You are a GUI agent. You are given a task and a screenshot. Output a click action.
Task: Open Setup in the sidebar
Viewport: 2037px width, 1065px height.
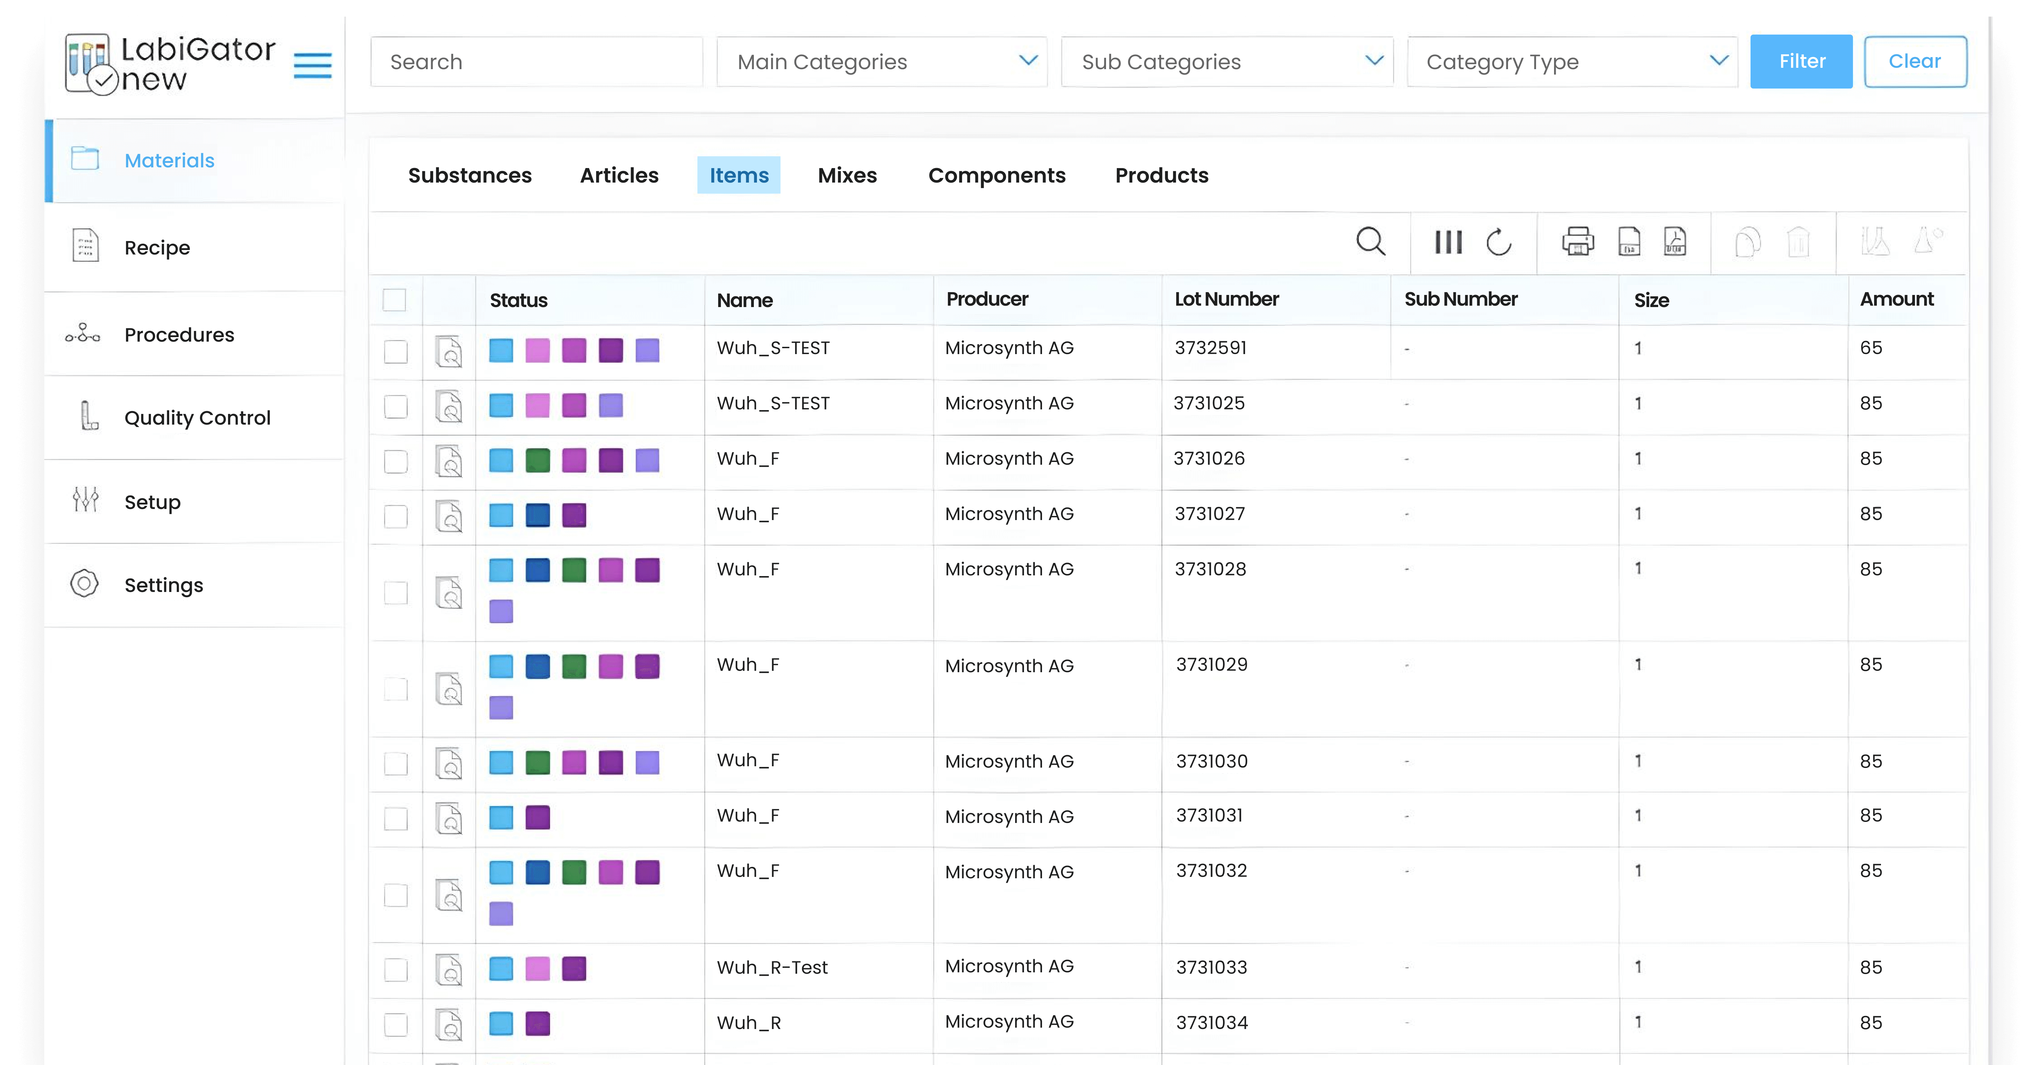click(x=194, y=502)
